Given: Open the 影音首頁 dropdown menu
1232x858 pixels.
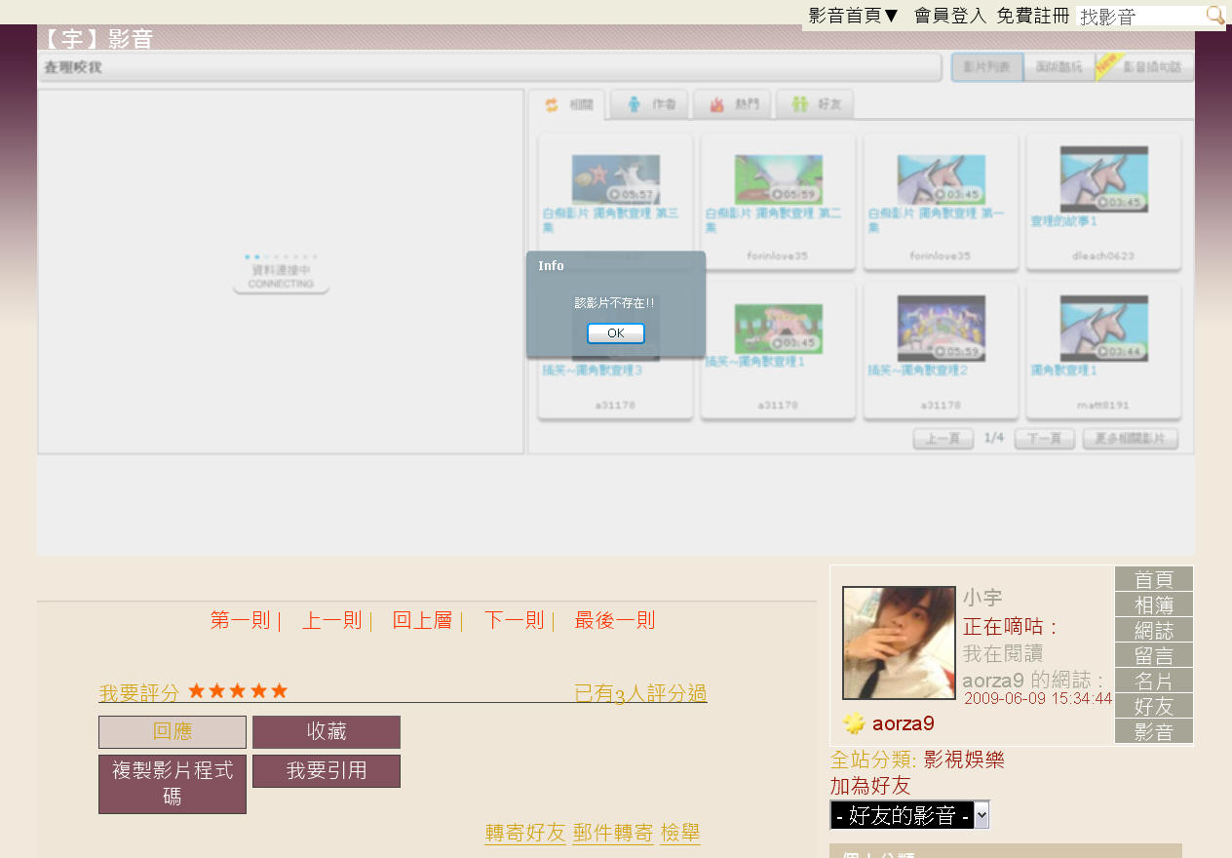Looking at the screenshot, I should [854, 16].
